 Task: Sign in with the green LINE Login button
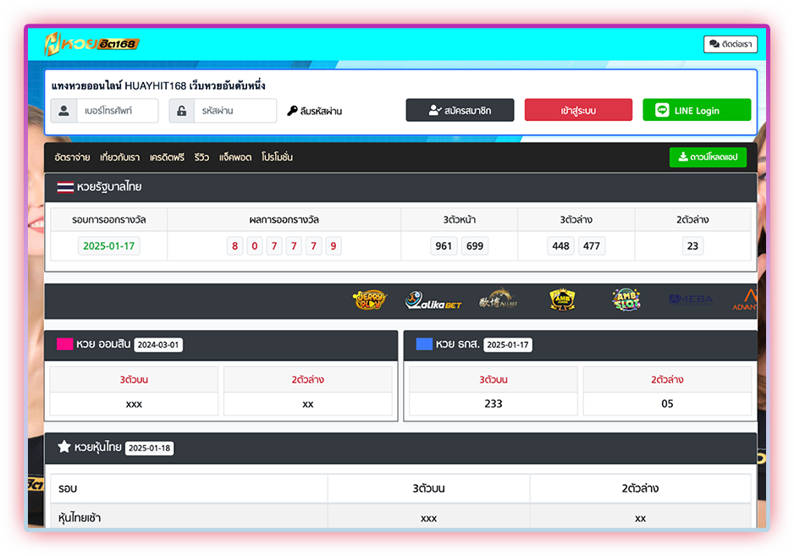pos(696,111)
